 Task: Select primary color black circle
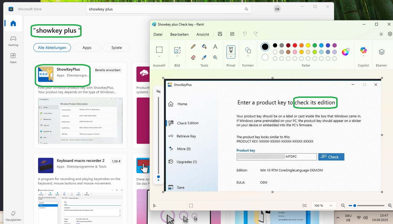[x=265, y=47]
